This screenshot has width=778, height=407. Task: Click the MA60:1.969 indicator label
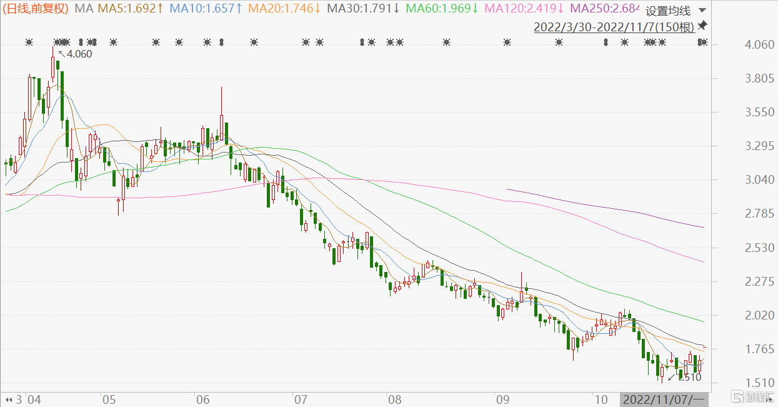point(442,9)
